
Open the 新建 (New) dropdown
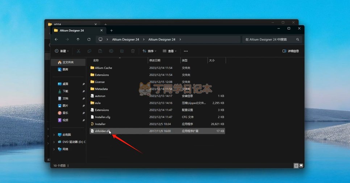62,51
